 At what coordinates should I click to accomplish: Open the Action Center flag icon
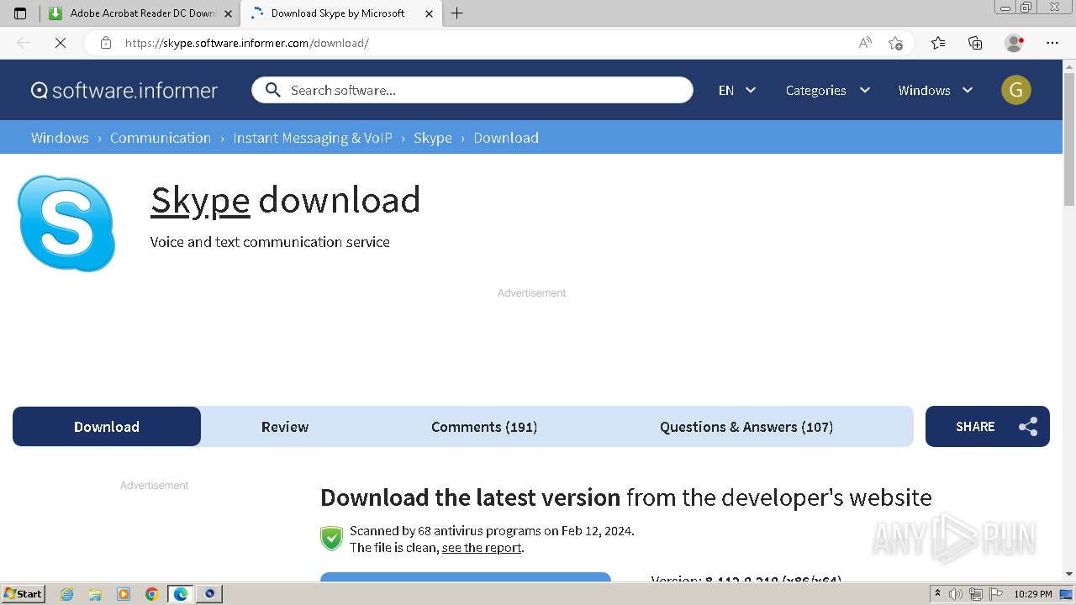[994, 594]
